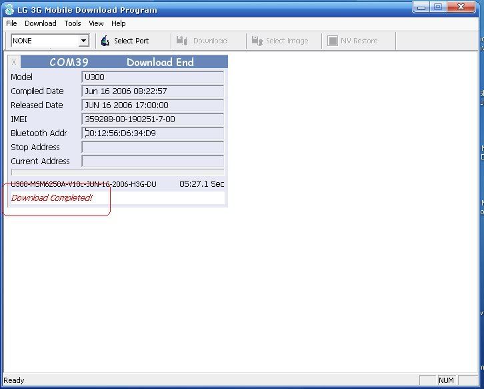This screenshot has width=484, height=389.
Task: Click the Bluetooth Addr label
Action: point(39,133)
